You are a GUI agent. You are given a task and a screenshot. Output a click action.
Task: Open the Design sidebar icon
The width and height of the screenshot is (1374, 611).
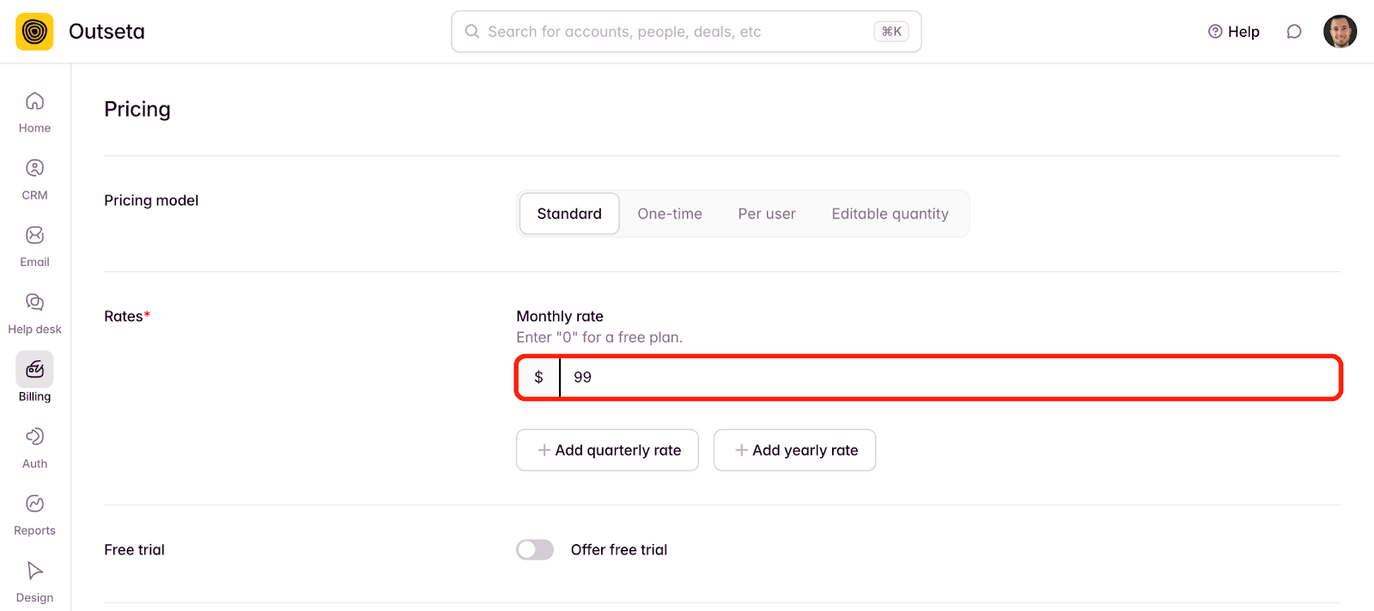(34, 571)
